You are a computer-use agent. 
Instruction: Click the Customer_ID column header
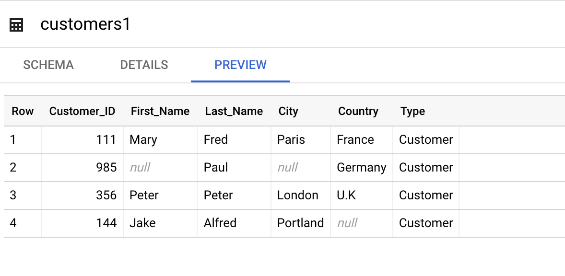[x=82, y=111]
